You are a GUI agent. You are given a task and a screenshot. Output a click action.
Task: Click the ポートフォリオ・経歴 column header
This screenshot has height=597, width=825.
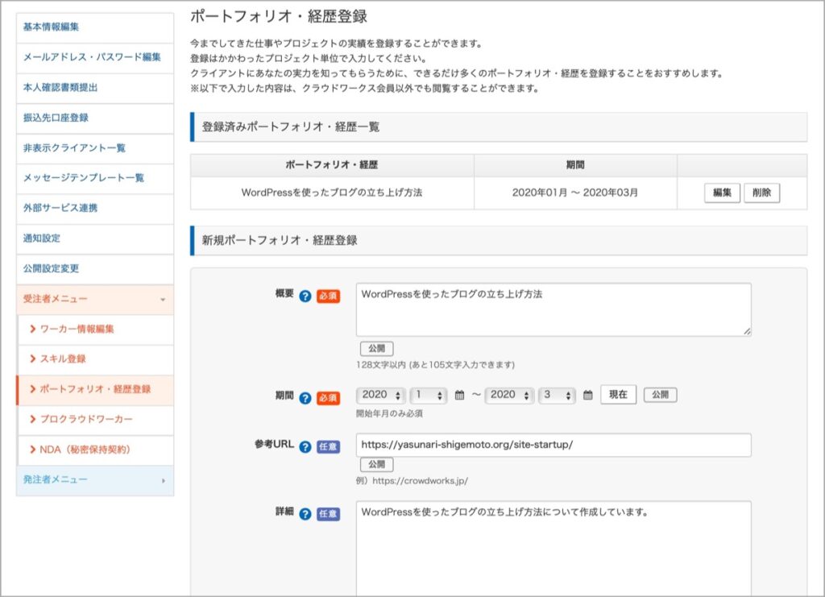[x=332, y=165]
